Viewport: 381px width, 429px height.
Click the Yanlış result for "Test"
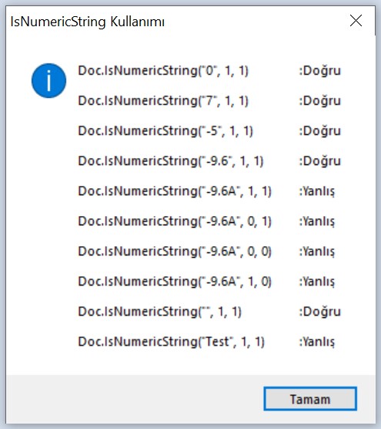[x=317, y=342]
